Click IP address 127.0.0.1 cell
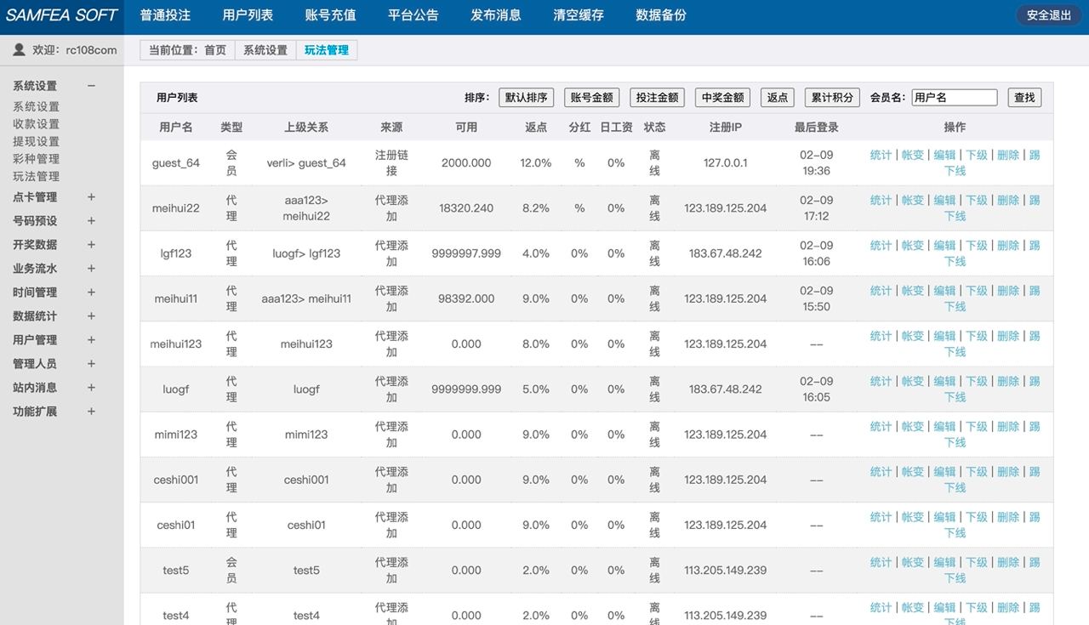The image size is (1089, 625). tap(726, 162)
